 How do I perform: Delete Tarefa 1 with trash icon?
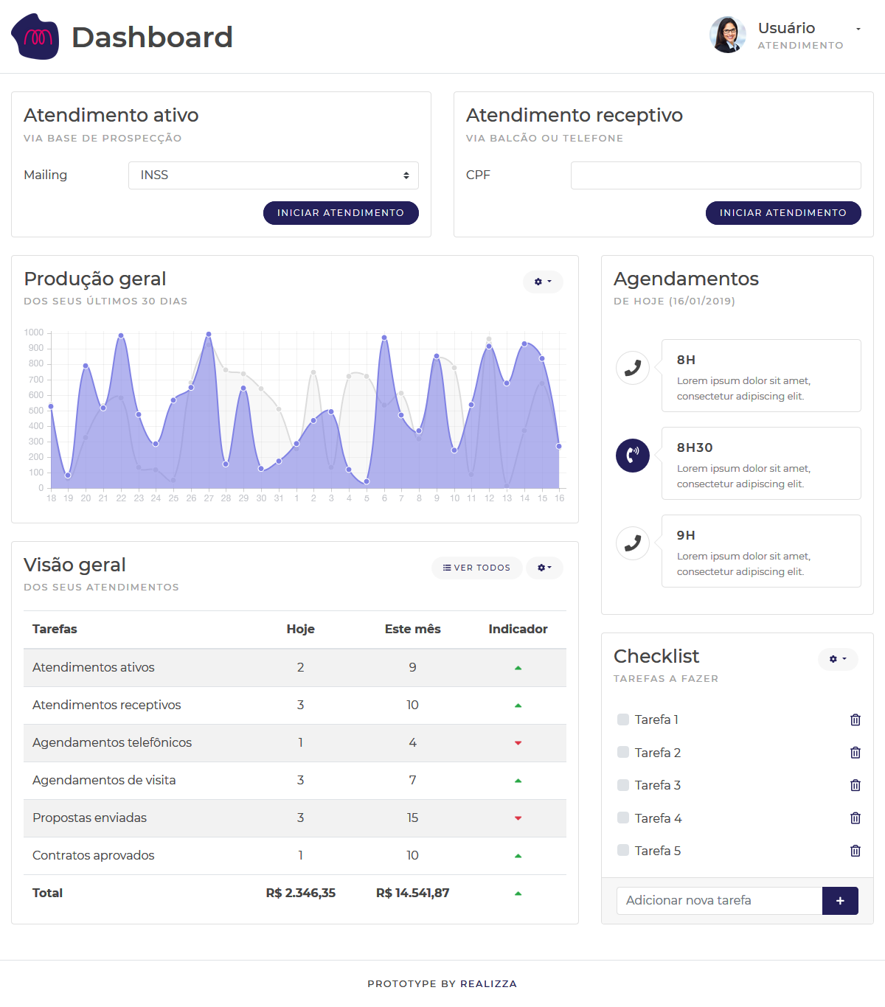point(855,719)
